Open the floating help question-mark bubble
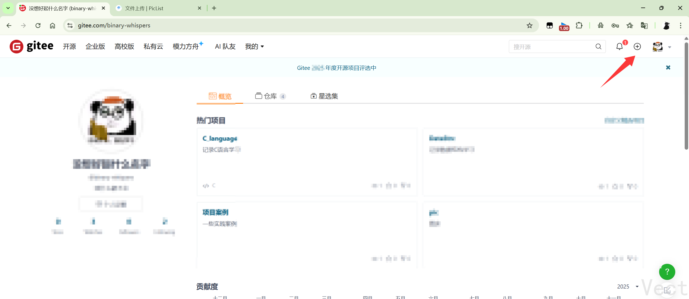This screenshot has width=689, height=299. pyautogui.click(x=667, y=272)
